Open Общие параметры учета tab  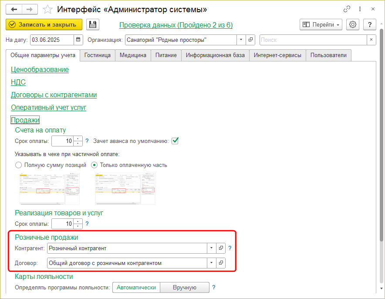point(43,55)
